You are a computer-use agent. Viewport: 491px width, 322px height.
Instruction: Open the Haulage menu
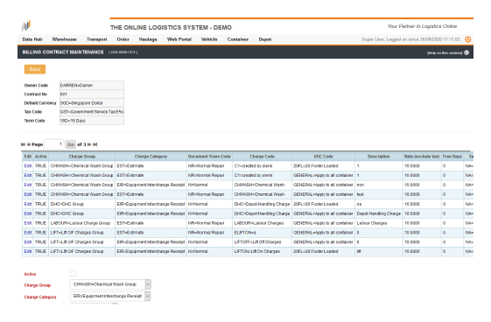pyautogui.click(x=148, y=39)
